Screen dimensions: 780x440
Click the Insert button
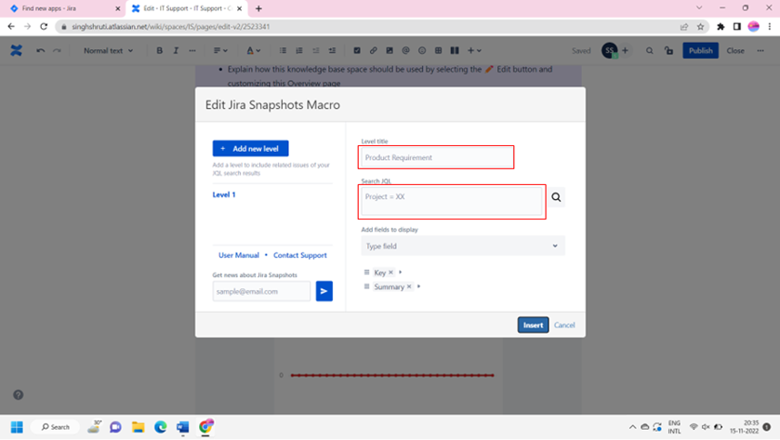(533, 325)
